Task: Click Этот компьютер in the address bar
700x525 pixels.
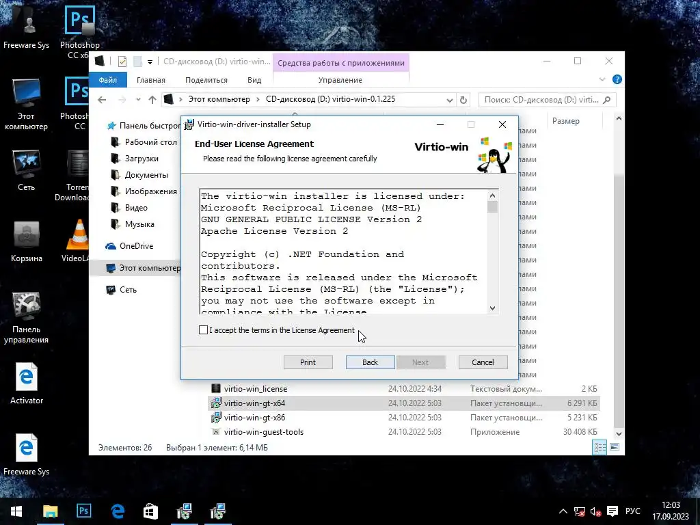Action: (219, 99)
